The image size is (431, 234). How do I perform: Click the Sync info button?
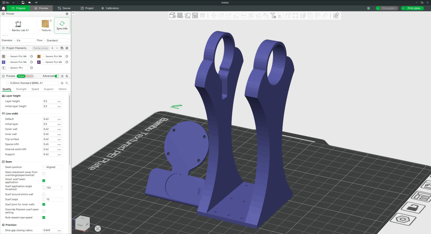click(62, 26)
